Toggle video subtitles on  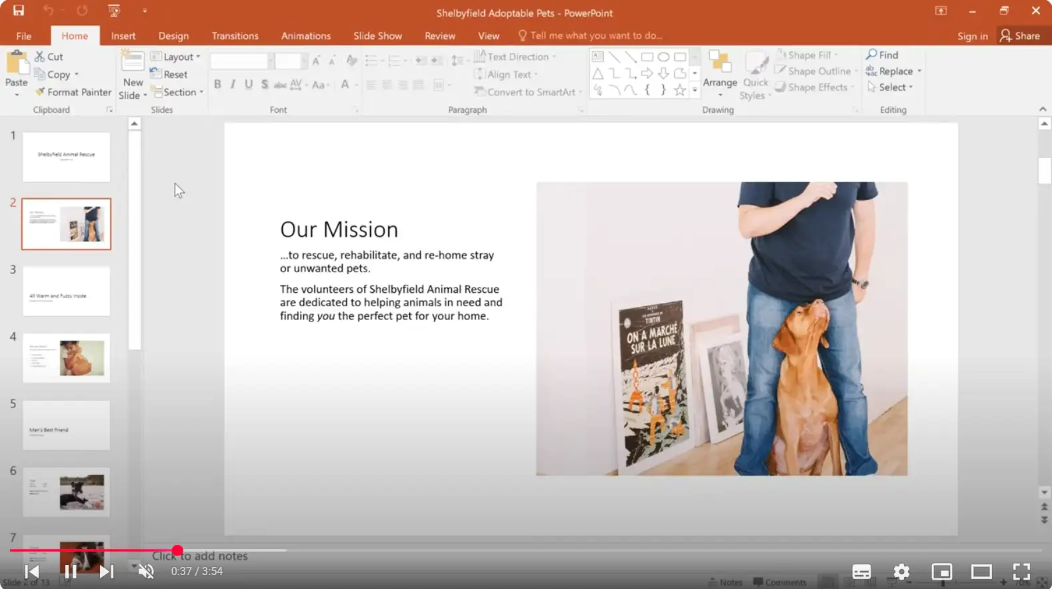[861, 572]
